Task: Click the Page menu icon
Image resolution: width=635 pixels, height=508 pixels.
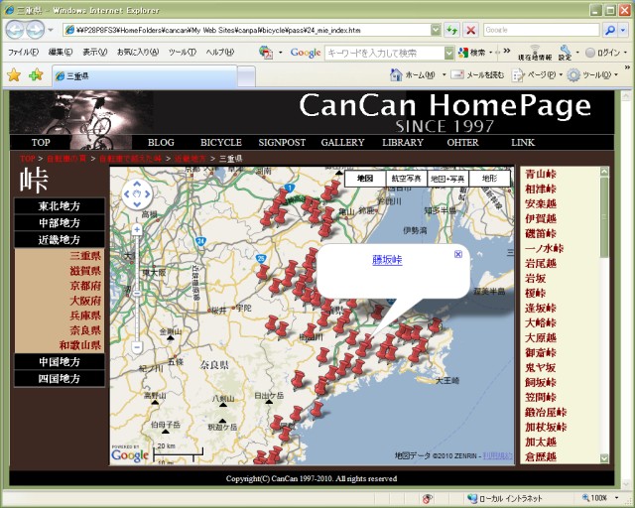Action: pyautogui.click(x=518, y=75)
